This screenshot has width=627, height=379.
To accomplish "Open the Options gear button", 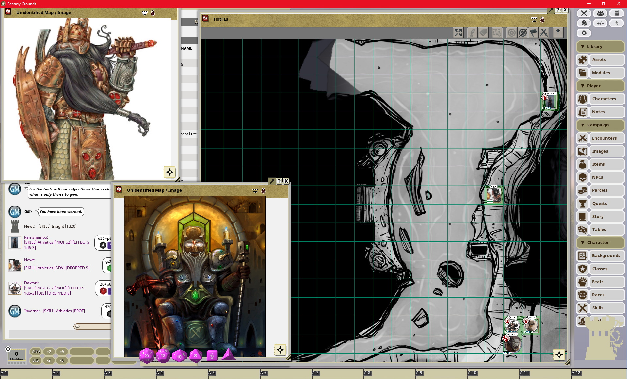I will (584, 33).
